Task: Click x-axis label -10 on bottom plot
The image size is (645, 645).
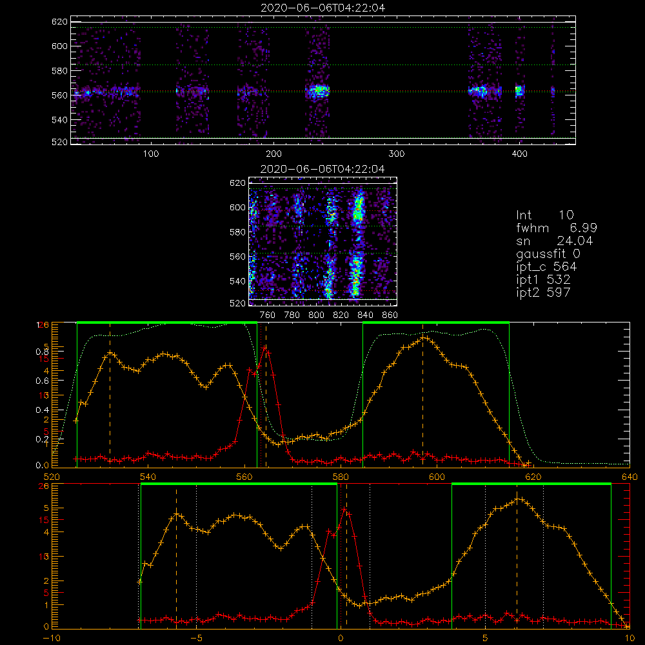Action: [x=52, y=639]
